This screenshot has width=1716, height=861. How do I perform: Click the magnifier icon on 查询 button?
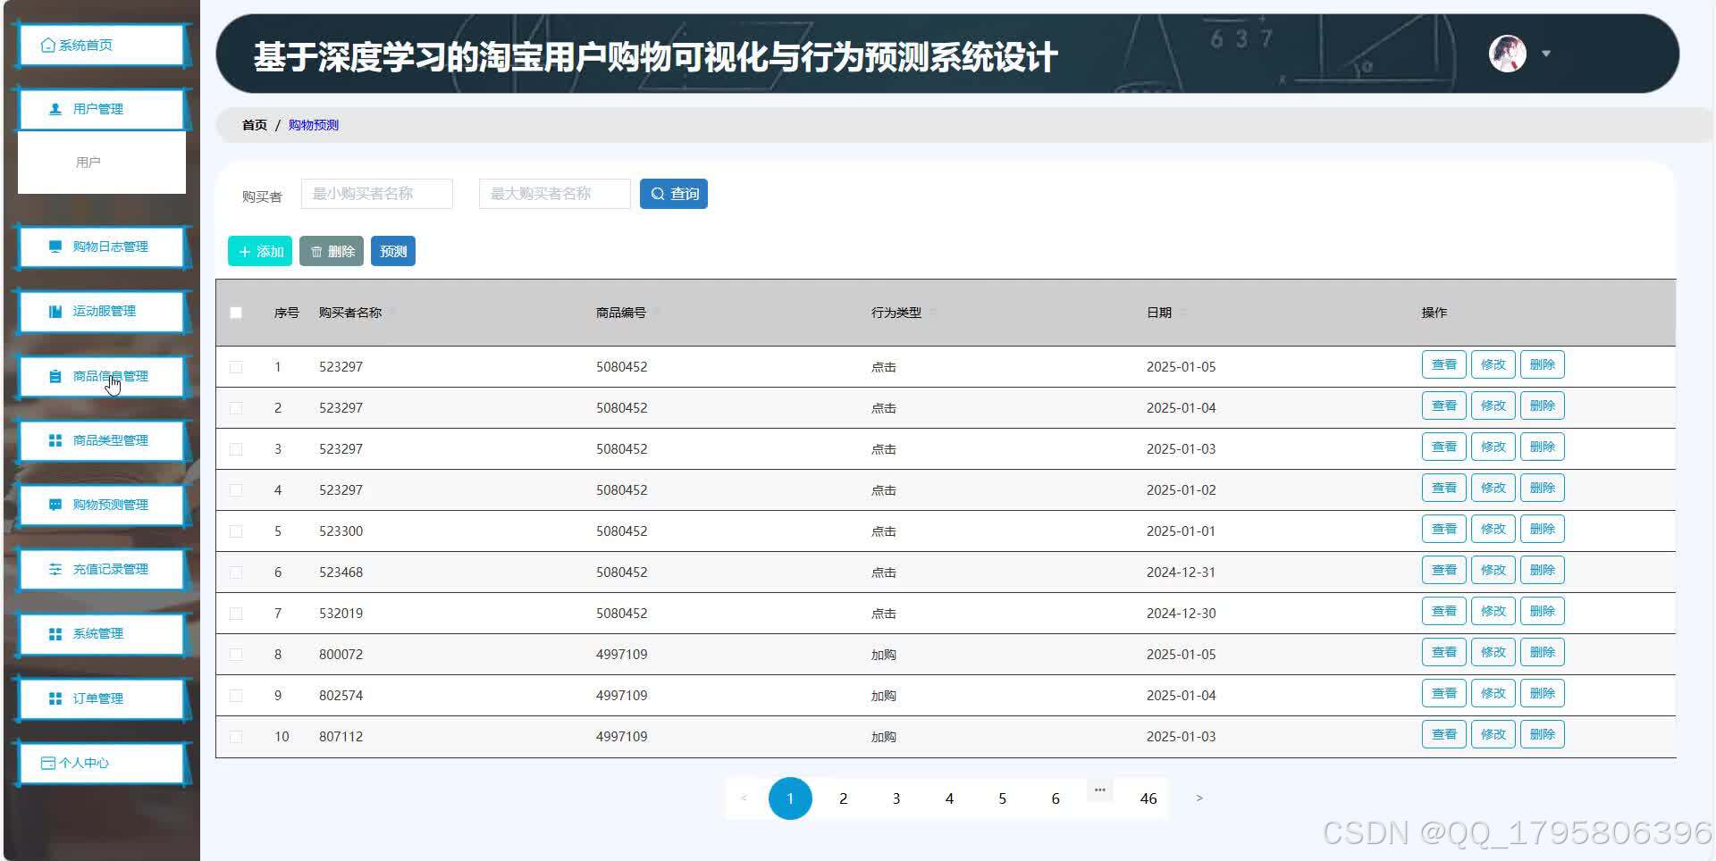[658, 194]
